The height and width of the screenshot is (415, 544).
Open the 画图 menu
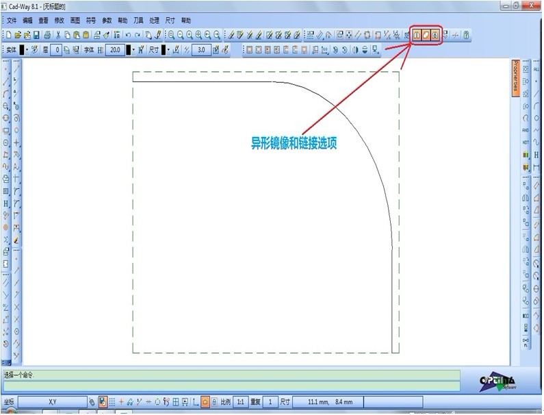point(75,21)
